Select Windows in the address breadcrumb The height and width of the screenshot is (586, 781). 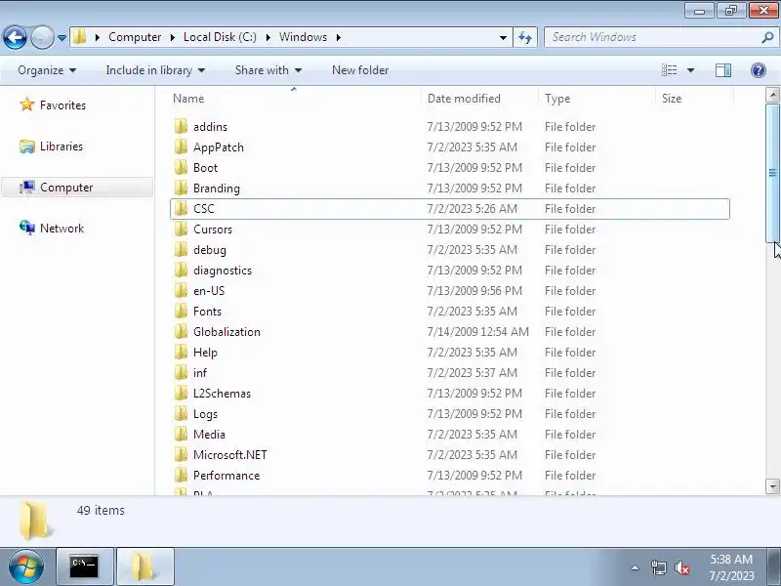[x=303, y=37]
